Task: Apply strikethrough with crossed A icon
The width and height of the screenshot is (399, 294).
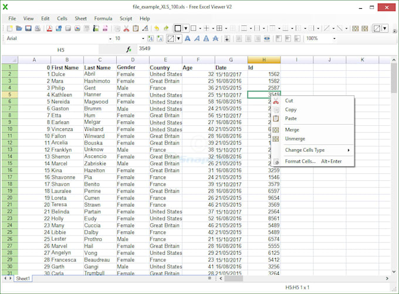Action: point(215,39)
